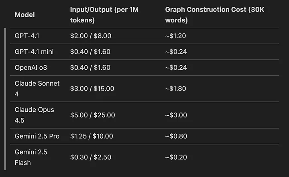Click the ~$0.20 graph cost cell
This screenshot has width=289, height=177.
coord(176,157)
